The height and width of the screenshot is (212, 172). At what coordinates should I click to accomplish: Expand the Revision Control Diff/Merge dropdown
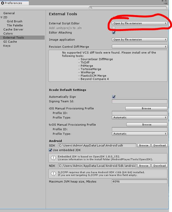(x=140, y=47)
